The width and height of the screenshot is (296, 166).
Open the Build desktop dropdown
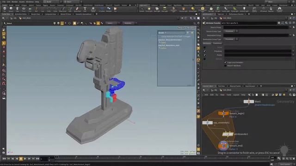[x=53, y=2]
